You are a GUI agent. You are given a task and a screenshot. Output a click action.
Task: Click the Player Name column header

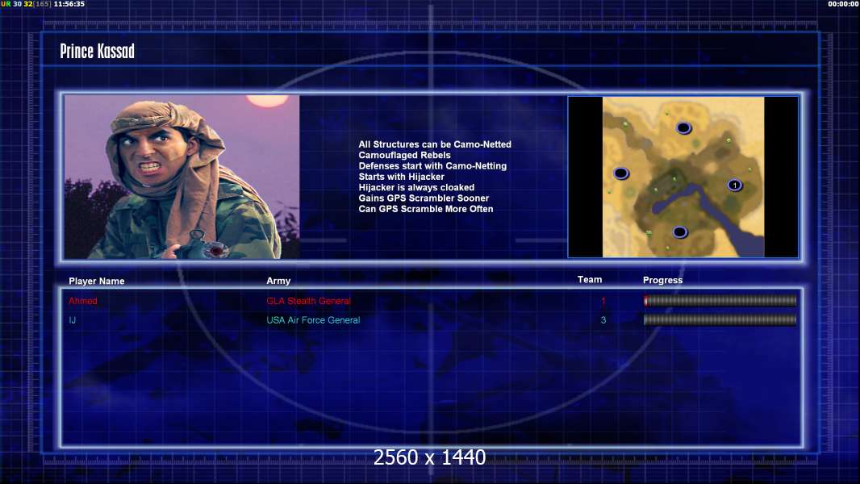[x=97, y=282]
